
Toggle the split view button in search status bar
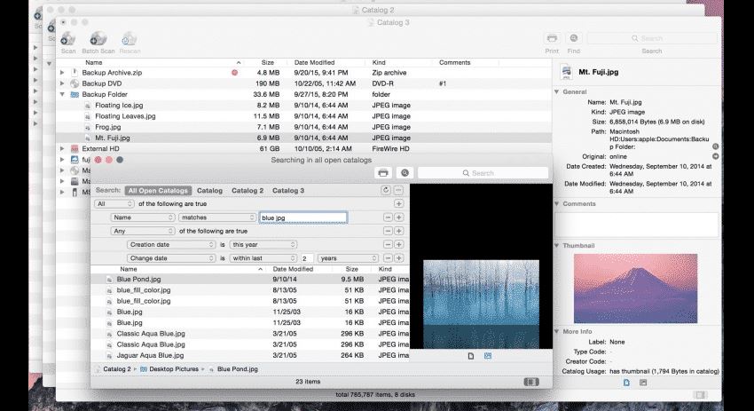[x=531, y=382]
